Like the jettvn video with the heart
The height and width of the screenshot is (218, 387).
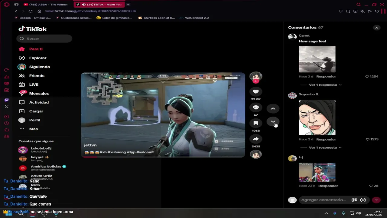256,91
